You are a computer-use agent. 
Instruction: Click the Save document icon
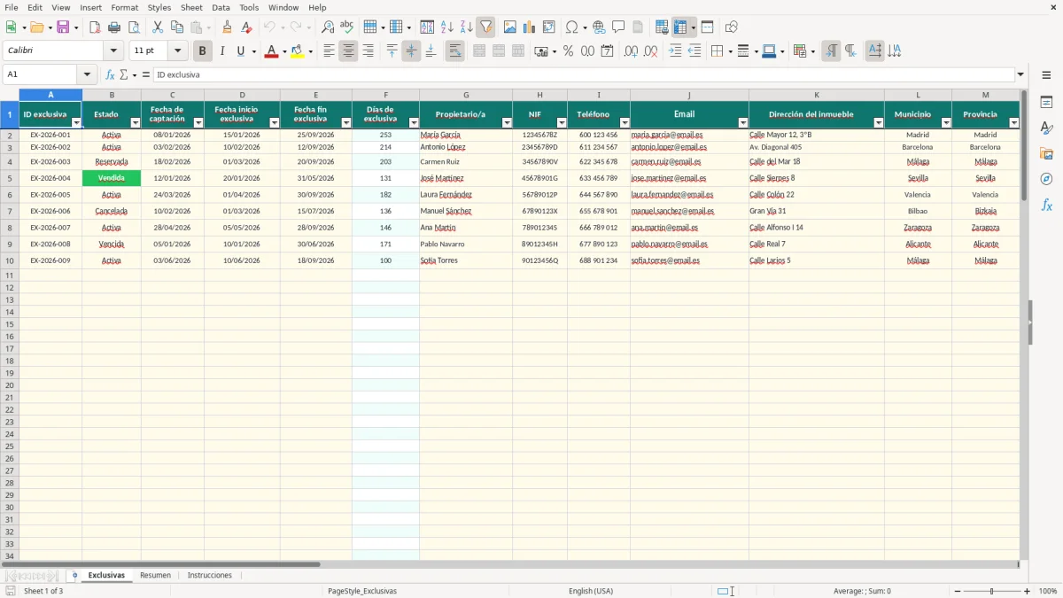63,27
